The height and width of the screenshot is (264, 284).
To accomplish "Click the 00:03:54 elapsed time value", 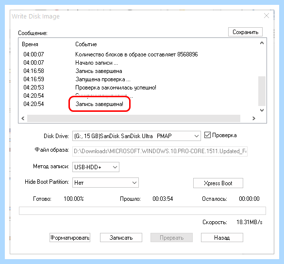I will tap(163, 199).
